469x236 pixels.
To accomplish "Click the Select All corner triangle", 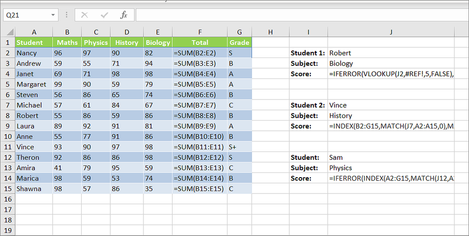I will point(10,32).
